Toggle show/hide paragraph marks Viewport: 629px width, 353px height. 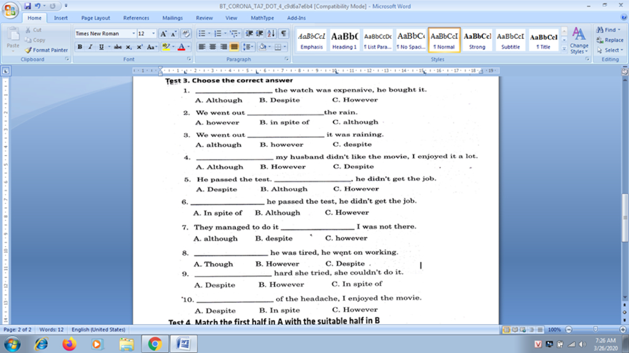284,34
